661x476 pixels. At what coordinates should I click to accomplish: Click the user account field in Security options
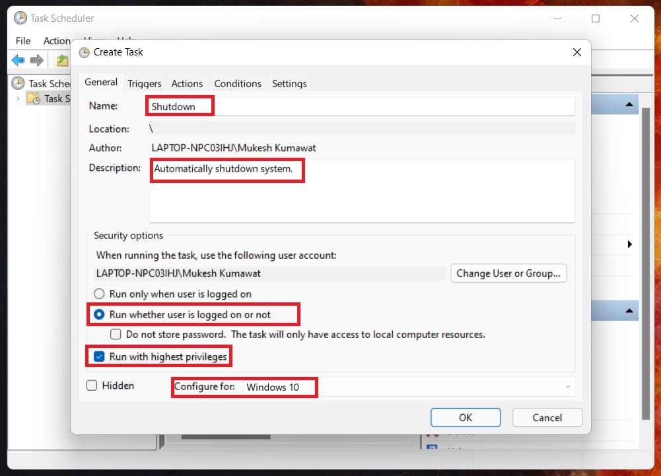pyautogui.click(x=269, y=273)
